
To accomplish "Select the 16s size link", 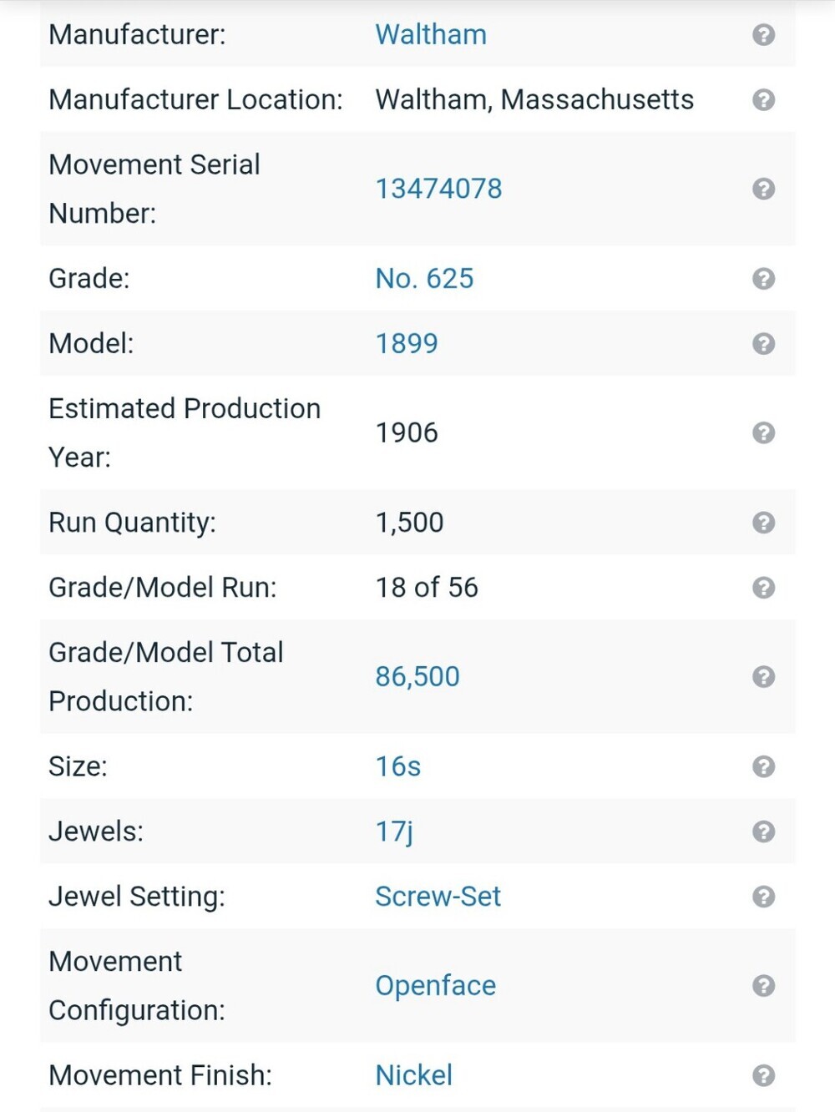I will click(398, 766).
